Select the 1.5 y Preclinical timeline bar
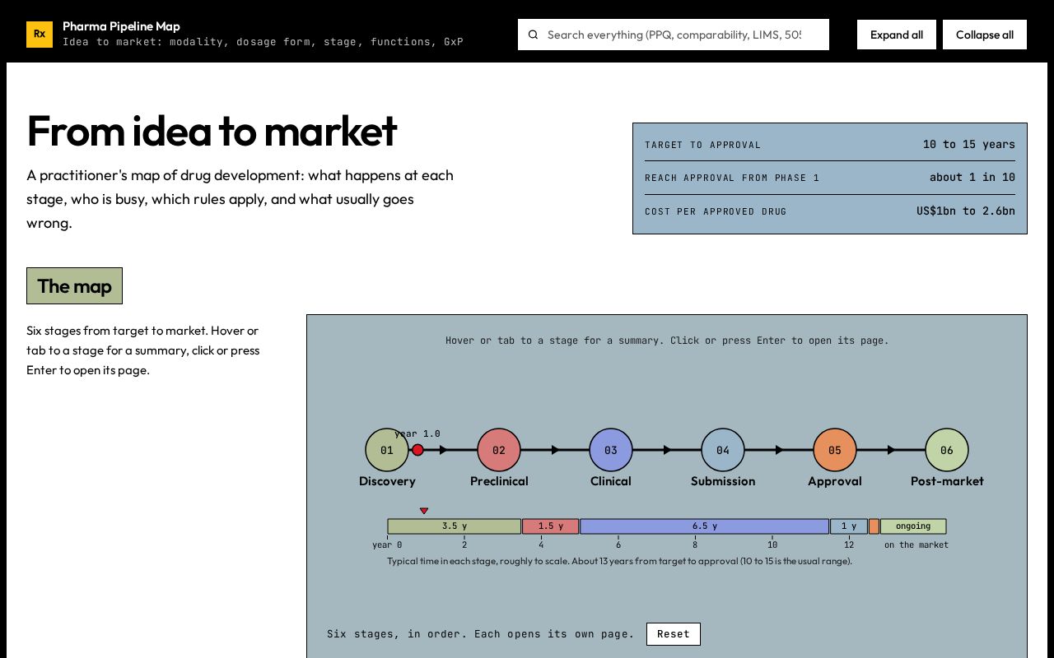 (551, 526)
